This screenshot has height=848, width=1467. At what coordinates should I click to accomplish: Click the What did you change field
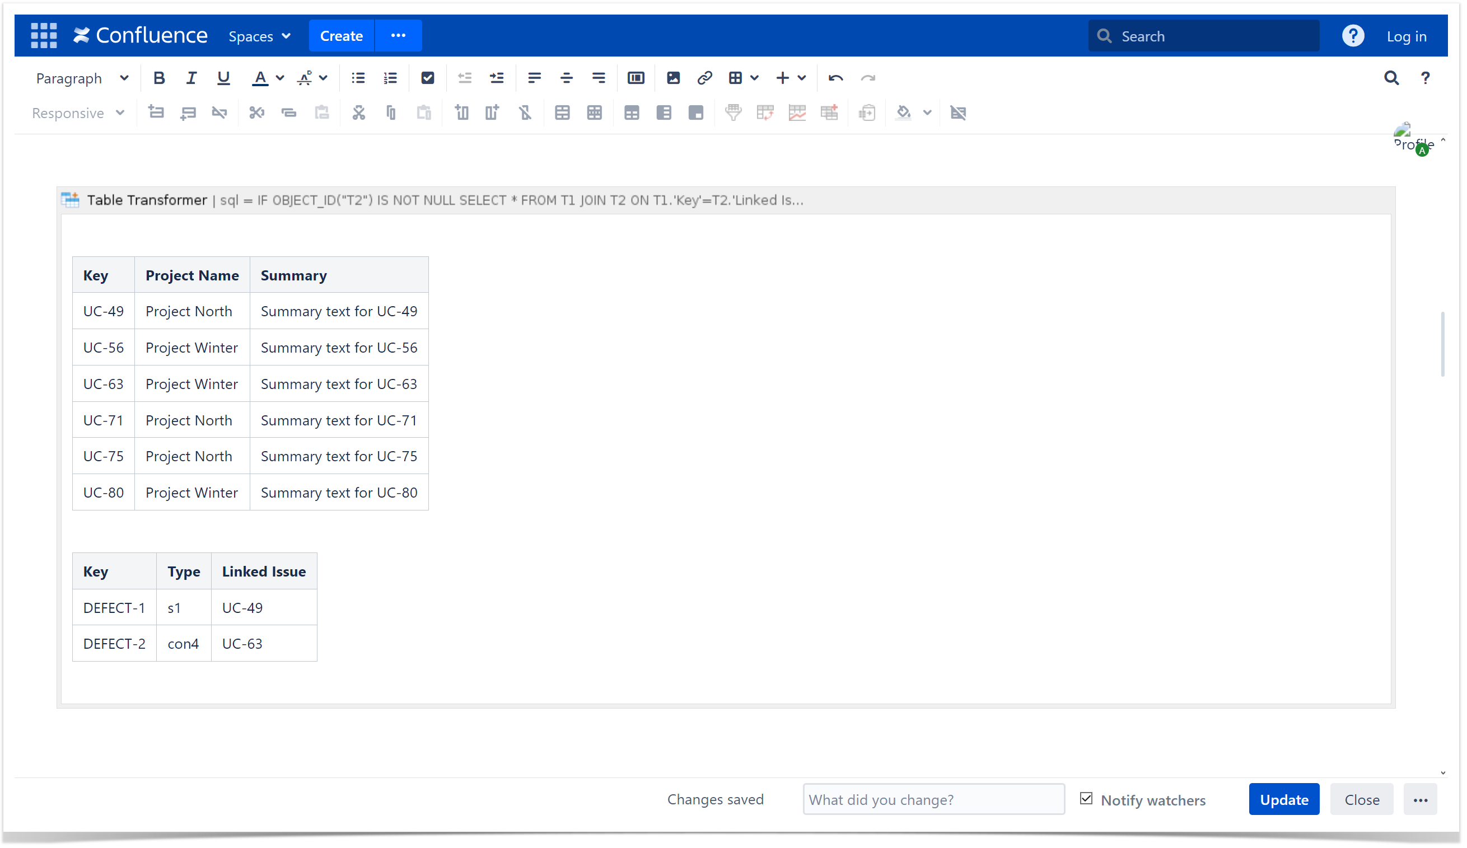pos(934,800)
